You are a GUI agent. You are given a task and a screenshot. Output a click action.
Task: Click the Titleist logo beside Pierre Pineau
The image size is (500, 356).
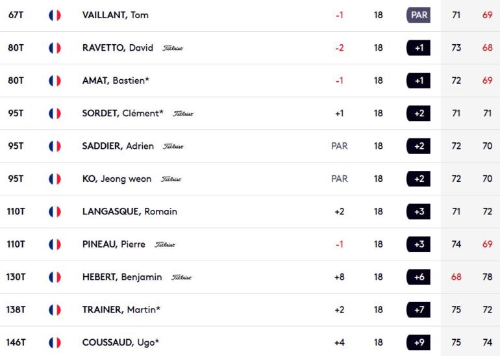pyautogui.click(x=165, y=245)
